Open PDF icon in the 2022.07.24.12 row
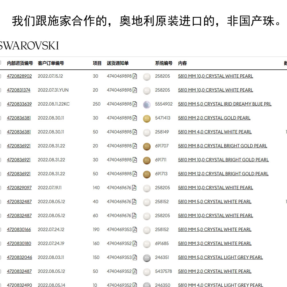287x287 pixels. tap(135, 229)
